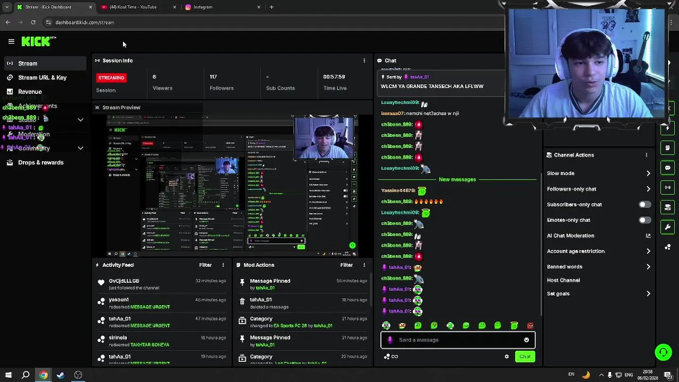Image resolution: width=679 pixels, height=382 pixels.
Task: Select the red angry emote in quick bar
Action: coord(530,326)
